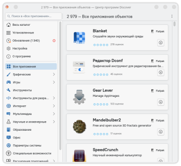Open the three-dot menu in the header
Image resolution: width=181 pixels, height=166 pixels.
(172, 16)
